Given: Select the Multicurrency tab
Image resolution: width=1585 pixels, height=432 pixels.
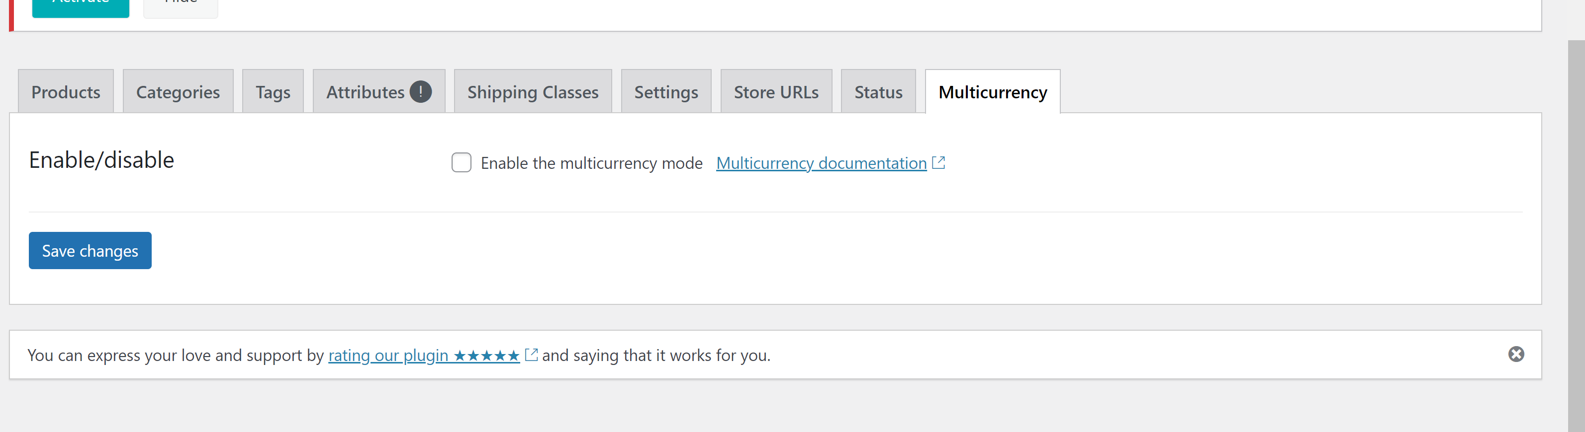Looking at the screenshot, I should (993, 92).
